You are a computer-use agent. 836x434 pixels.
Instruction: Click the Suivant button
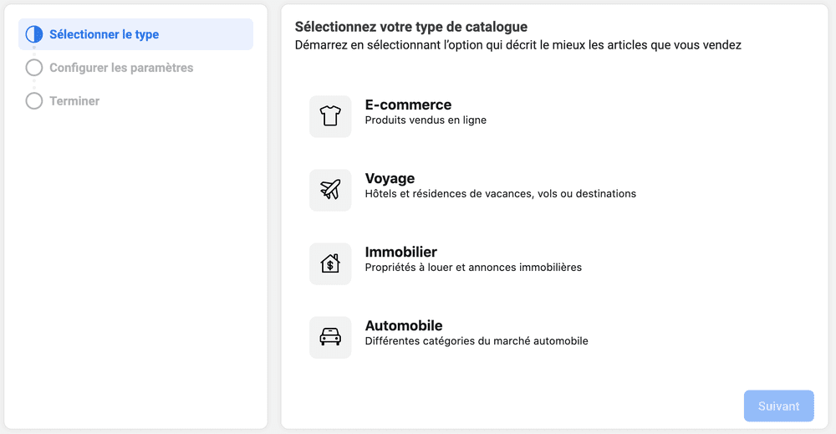pos(779,406)
